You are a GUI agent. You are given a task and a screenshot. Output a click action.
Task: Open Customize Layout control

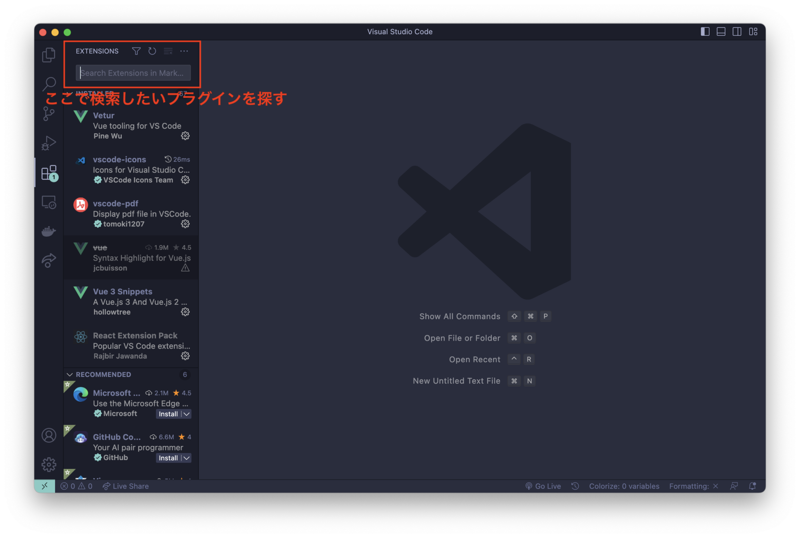coord(753,32)
